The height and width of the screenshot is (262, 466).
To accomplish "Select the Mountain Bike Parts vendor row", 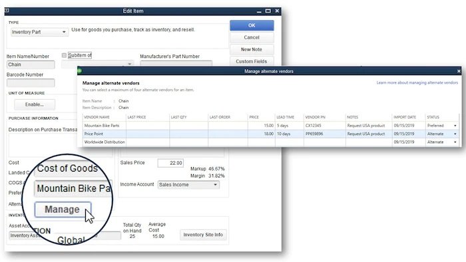I will tap(271, 126).
